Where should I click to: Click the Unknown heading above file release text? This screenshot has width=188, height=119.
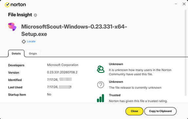[x=116, y=82]
